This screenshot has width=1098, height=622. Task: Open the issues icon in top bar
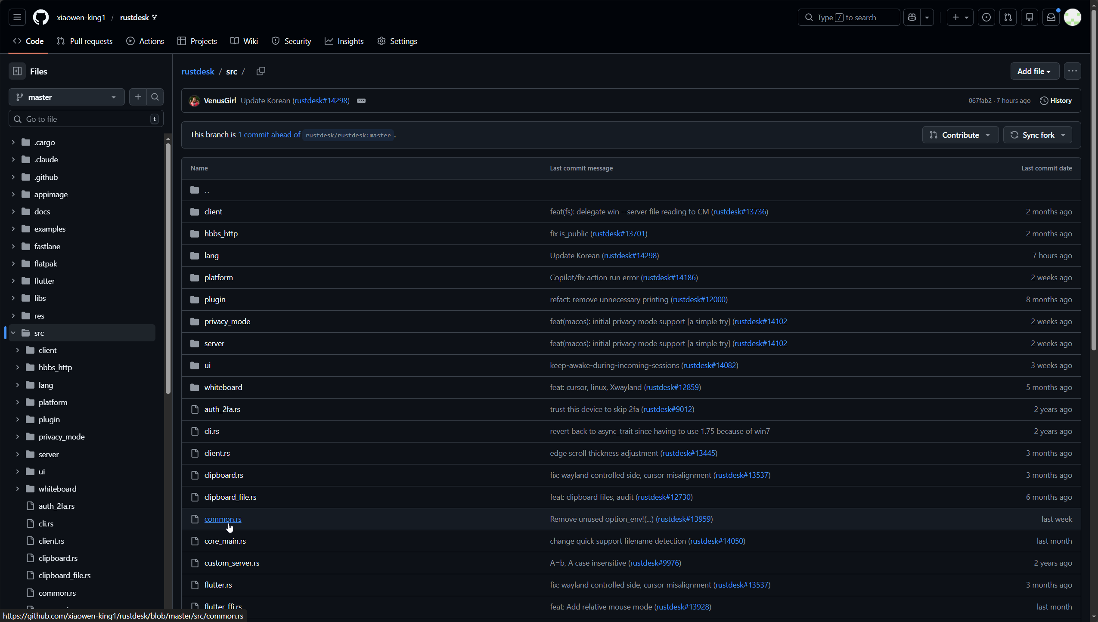tap(986, 17)
